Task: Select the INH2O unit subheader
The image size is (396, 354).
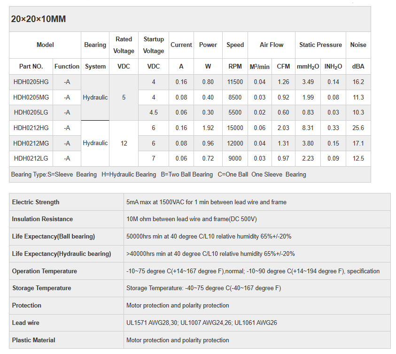Action: [x=333, y=67]
